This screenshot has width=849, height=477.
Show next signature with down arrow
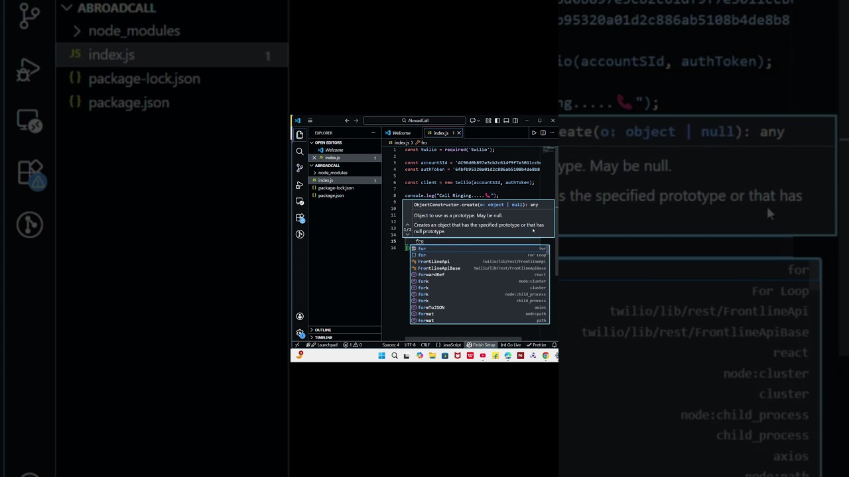pos(408,234)
